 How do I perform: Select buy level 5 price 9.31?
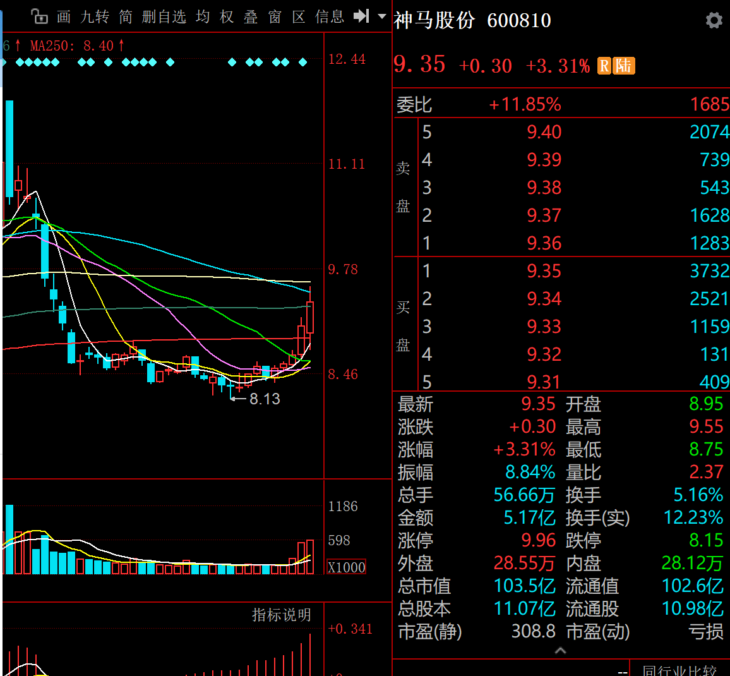click(x=544, y=382)
